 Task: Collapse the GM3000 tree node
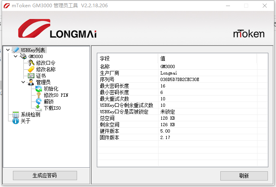pyautogui.click(x=15, y=56)
